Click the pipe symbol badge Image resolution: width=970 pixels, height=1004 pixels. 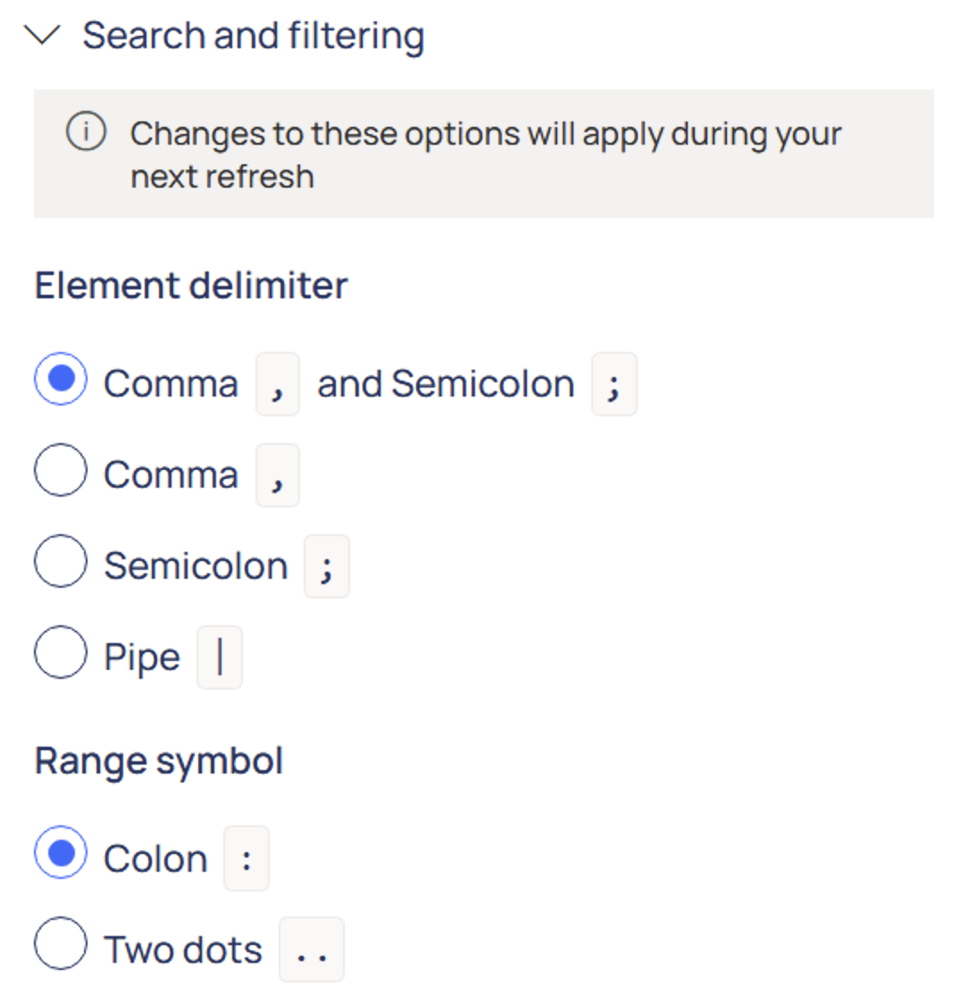pyautogui.click(x=220, y=657)
